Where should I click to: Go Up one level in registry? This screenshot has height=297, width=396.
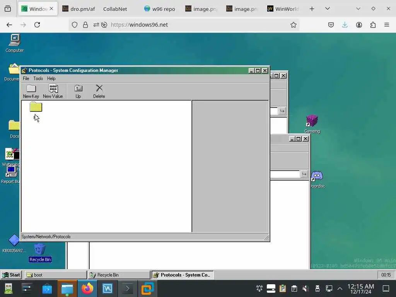pyautogui.click(x=78, y=91)
